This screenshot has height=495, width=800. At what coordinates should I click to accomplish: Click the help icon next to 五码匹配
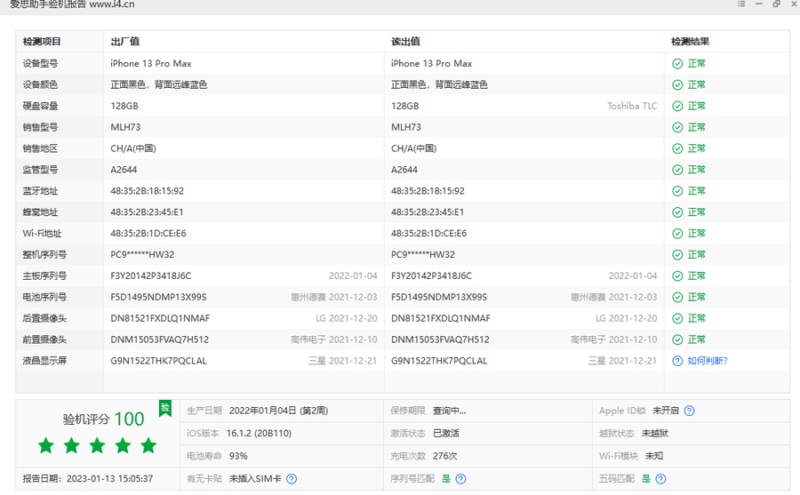click(x=660, y=479)
